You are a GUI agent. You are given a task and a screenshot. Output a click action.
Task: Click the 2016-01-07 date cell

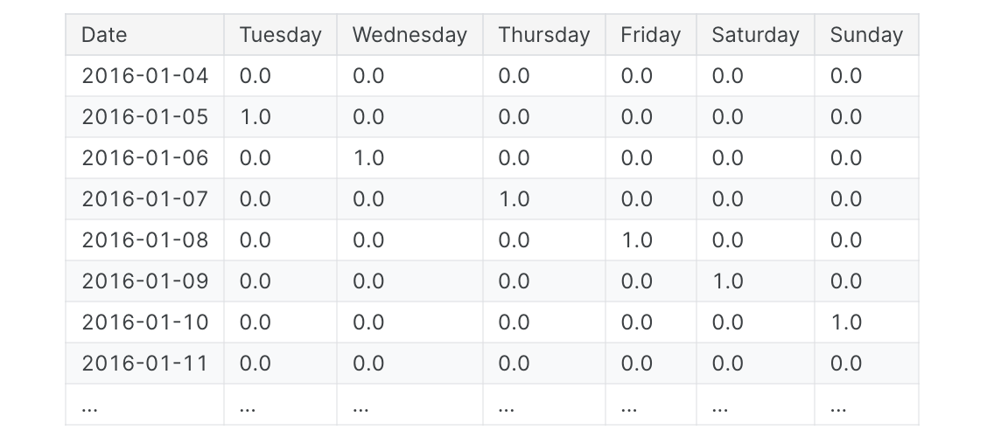[x=145, y=199]
